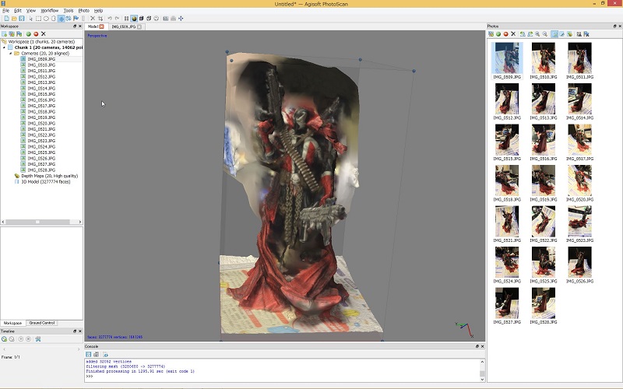Click zoom-in magnifier in Photos toolbar
Viewport: 623px width, 389px height.
pyautogui.click(x=537, y=34)
